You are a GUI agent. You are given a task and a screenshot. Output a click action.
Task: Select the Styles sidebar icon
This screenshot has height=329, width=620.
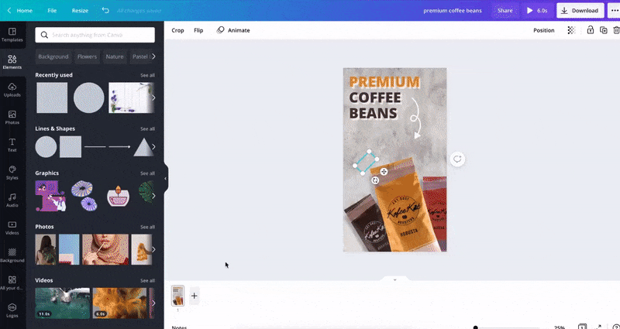tap(12, 172)
